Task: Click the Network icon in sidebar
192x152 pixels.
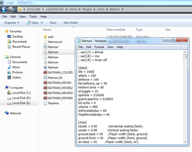Action: (x=7, y=113)
